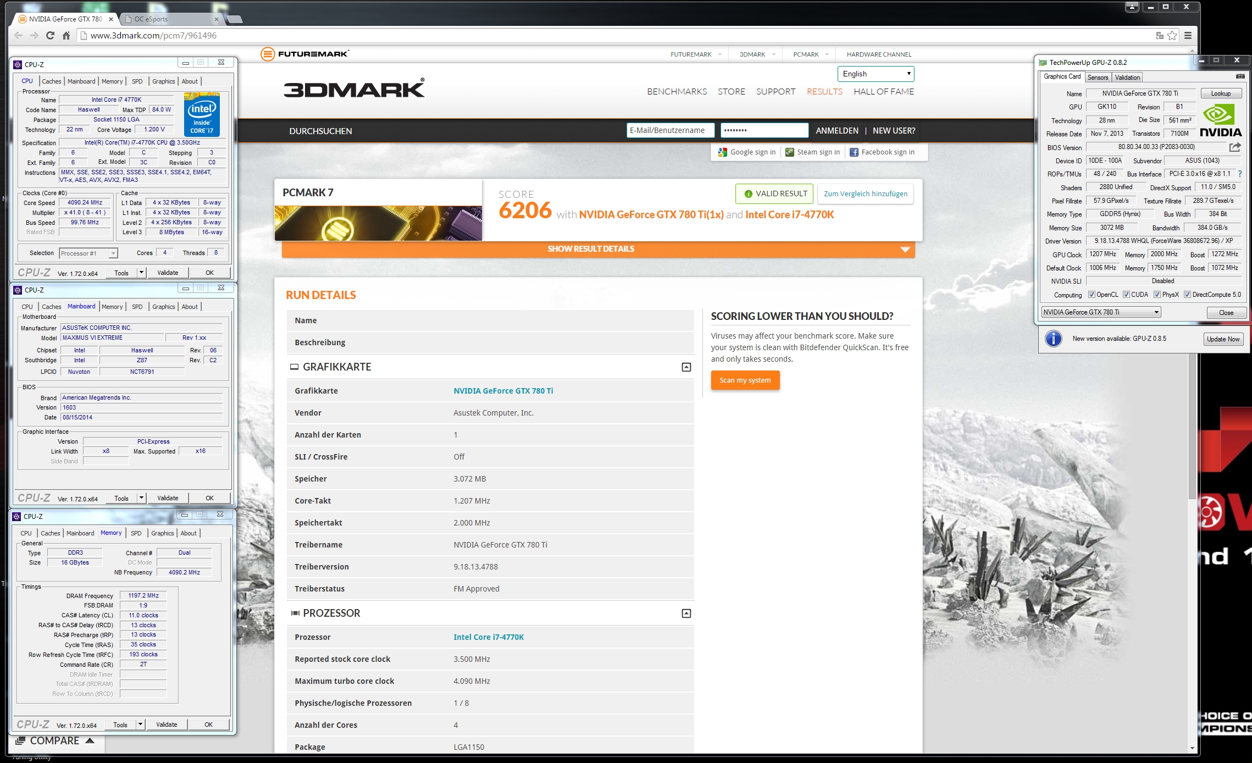Open Chrome hamburger menu
Image resolution: width=1252 pixels, height=763 pixels.
pos(1188,35)
